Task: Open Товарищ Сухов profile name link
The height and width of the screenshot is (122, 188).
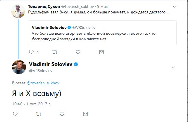Action: point(42,6)
